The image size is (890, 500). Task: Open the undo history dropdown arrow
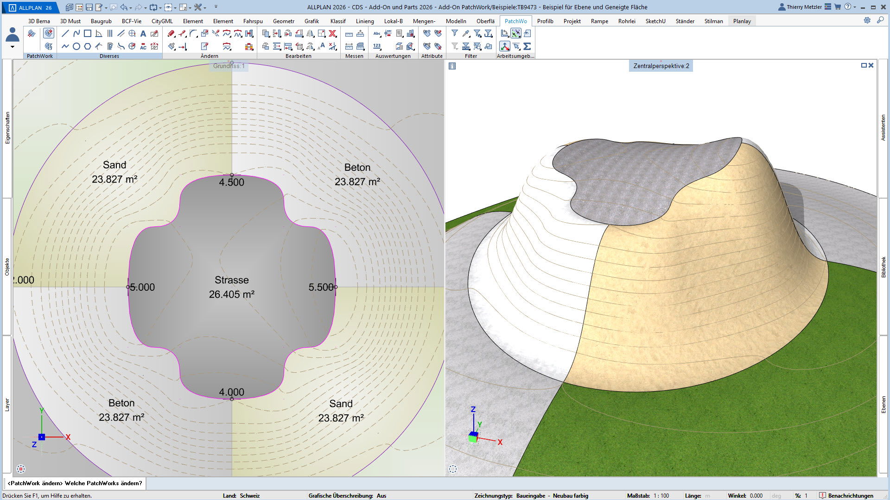point(131,7)
